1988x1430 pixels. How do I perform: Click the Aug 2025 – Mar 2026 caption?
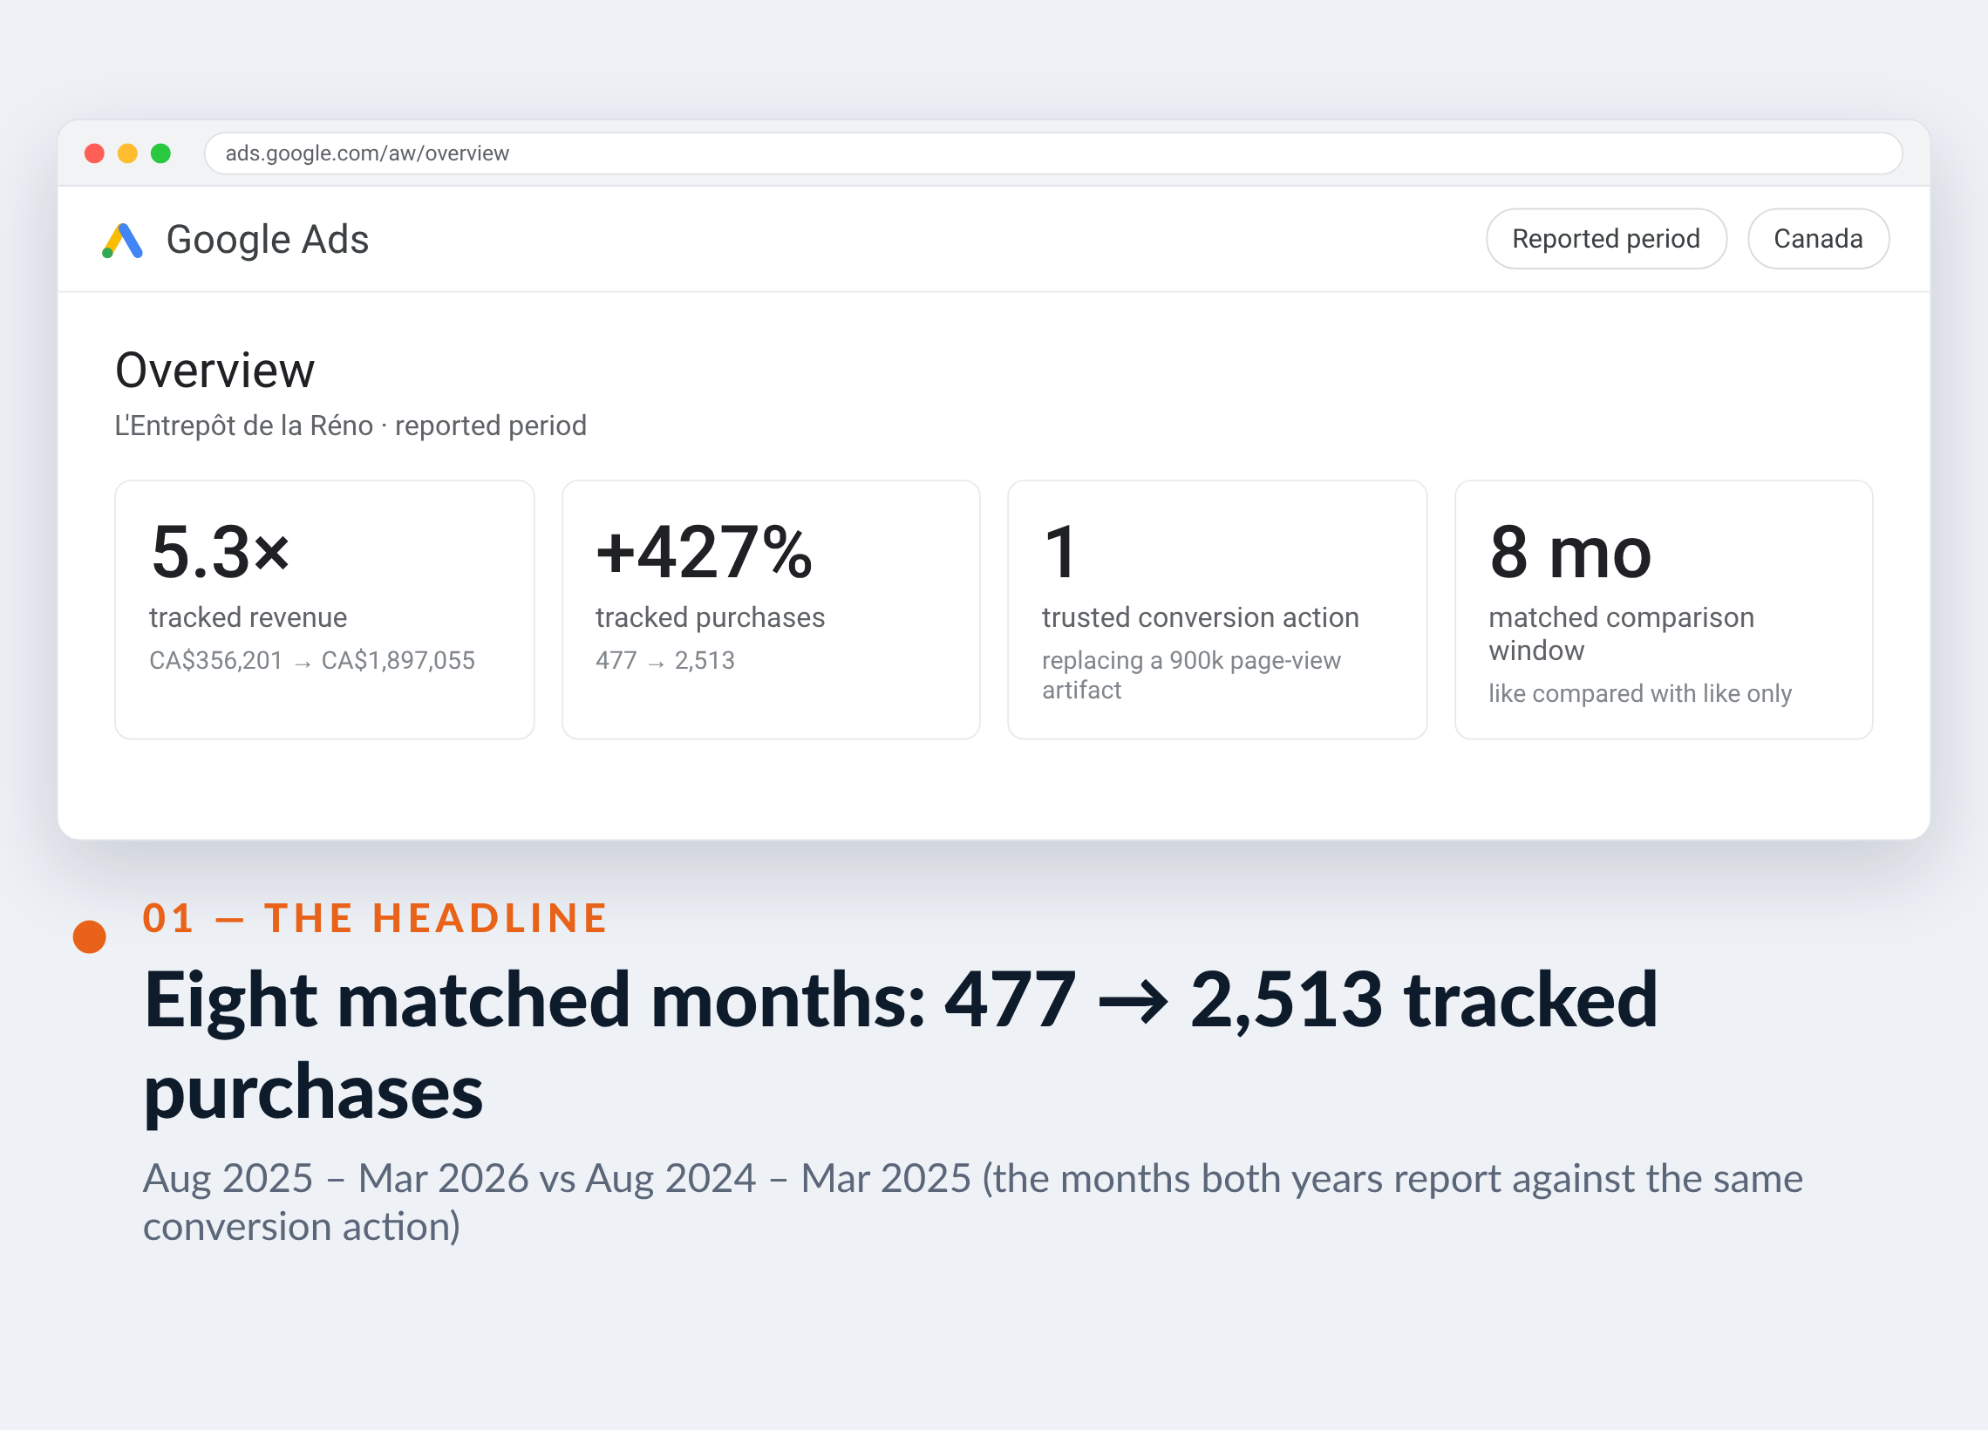tap(973, 1202)
